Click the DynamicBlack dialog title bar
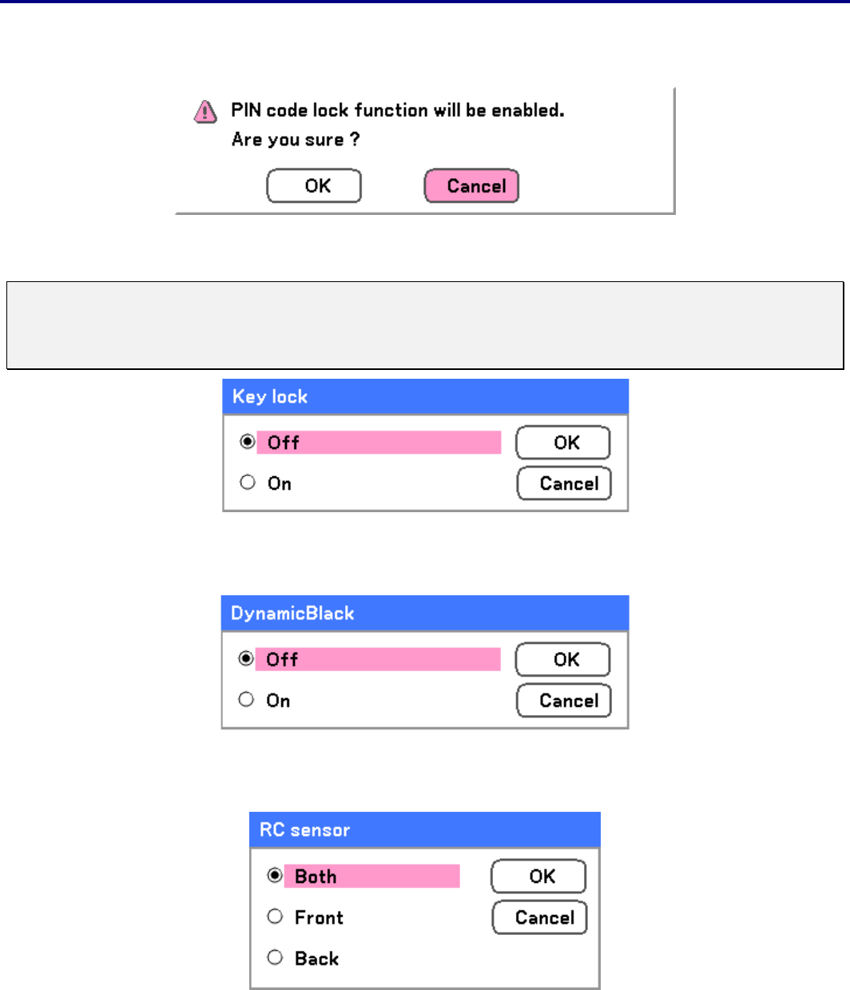850x990 pixels. 425,613
